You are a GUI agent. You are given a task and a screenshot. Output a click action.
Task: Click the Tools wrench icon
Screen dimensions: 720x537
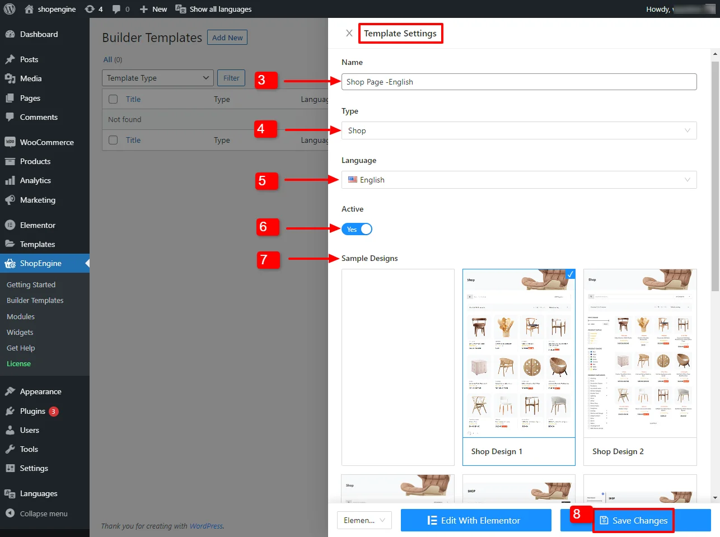point(10,449)
